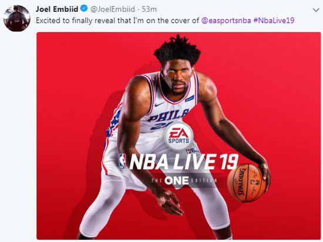Click the Joel Embiid display name
Screen dimensions: 323x242
[57, 9]
